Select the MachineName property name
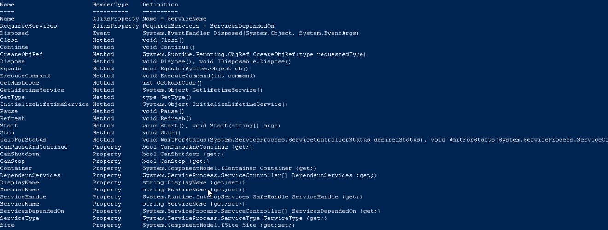The image size is (608, 230). click(x=19, y=190)
